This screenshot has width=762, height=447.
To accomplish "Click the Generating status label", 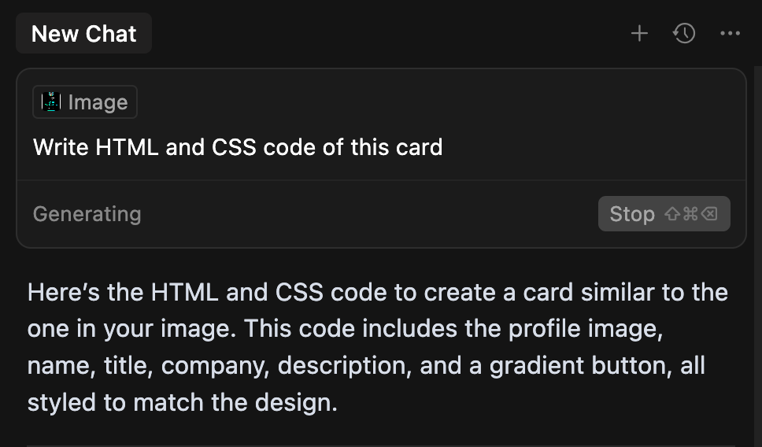I will tap(87, 214).
